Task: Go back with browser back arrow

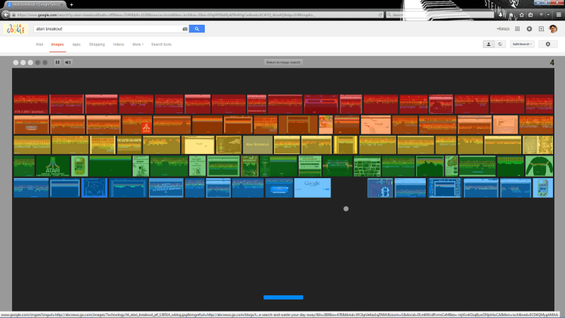Action: pos(6,15)
